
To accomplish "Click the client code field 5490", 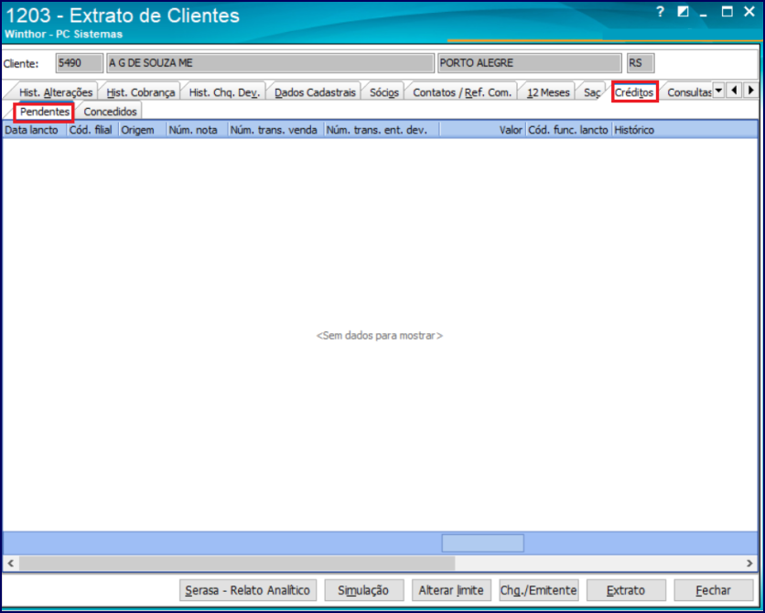I will (80, 63).
